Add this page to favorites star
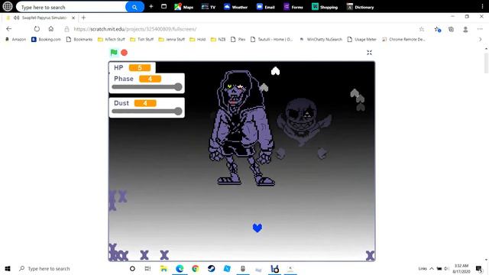This screenshot has height=275, width=489. point(422,29)
